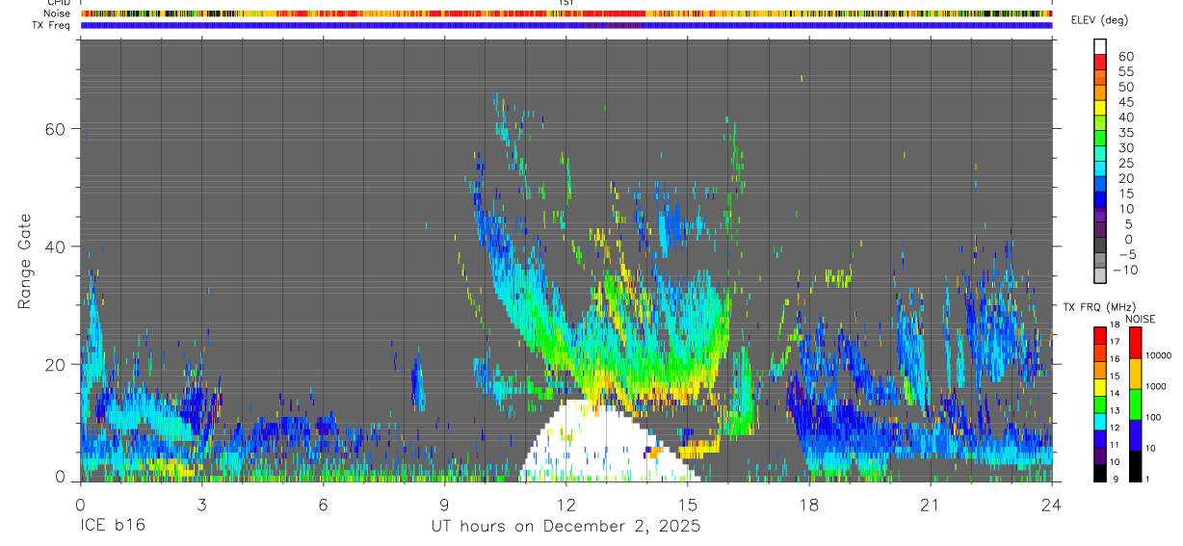The height and width of the screenshot is (546, 1183).
Task: Click the 30 label on ELEV colorbar
Action: (x=1125, y=147)
